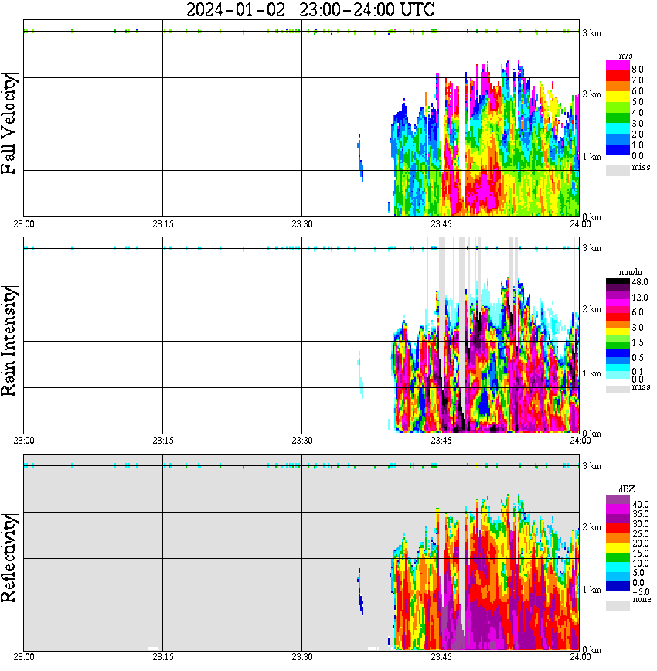Screen dimensions: 657x671
Task: Click the '35.0' value in the dBZ legend
Action: pos(640,514)
